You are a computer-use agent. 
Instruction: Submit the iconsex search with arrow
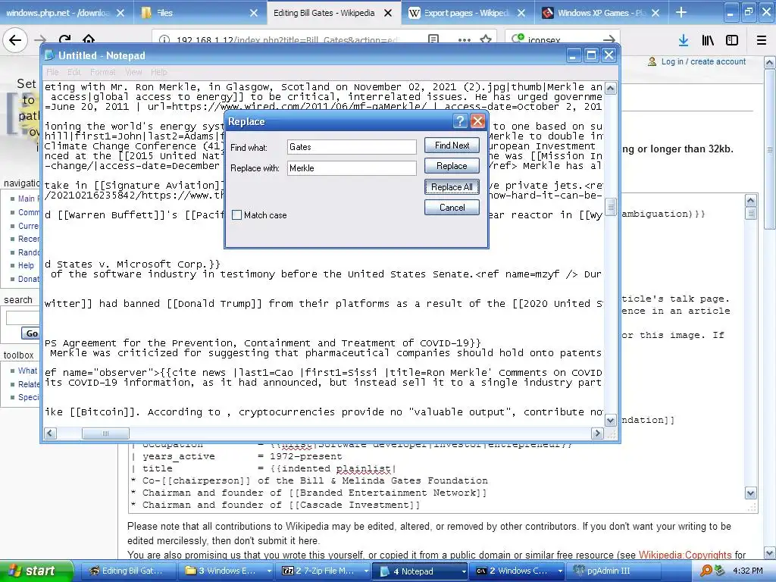(609, 39)
